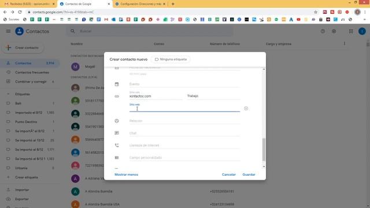The image size is (370, 208).
Task: Edit the xontactoc.com website field
Action: tap(156, 96)
